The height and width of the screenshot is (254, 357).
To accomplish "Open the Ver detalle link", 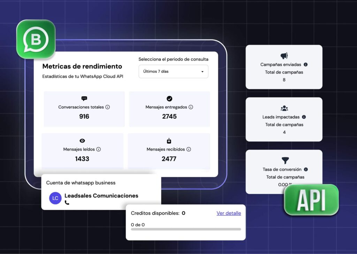I will [229, 213].
